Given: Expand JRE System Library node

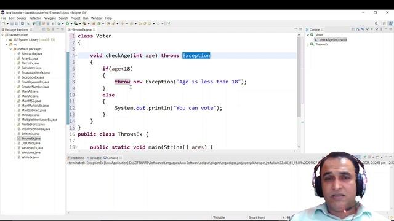Looking at the screenshot, I should [x=7, y=39].
